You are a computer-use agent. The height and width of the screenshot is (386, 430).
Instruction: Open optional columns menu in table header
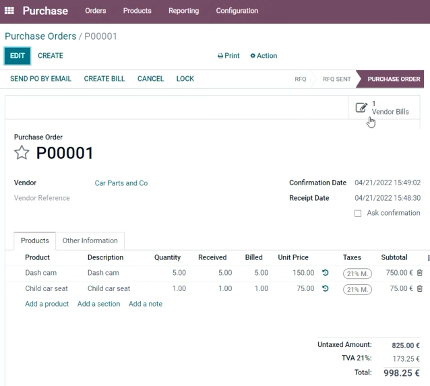click(428, 258)
